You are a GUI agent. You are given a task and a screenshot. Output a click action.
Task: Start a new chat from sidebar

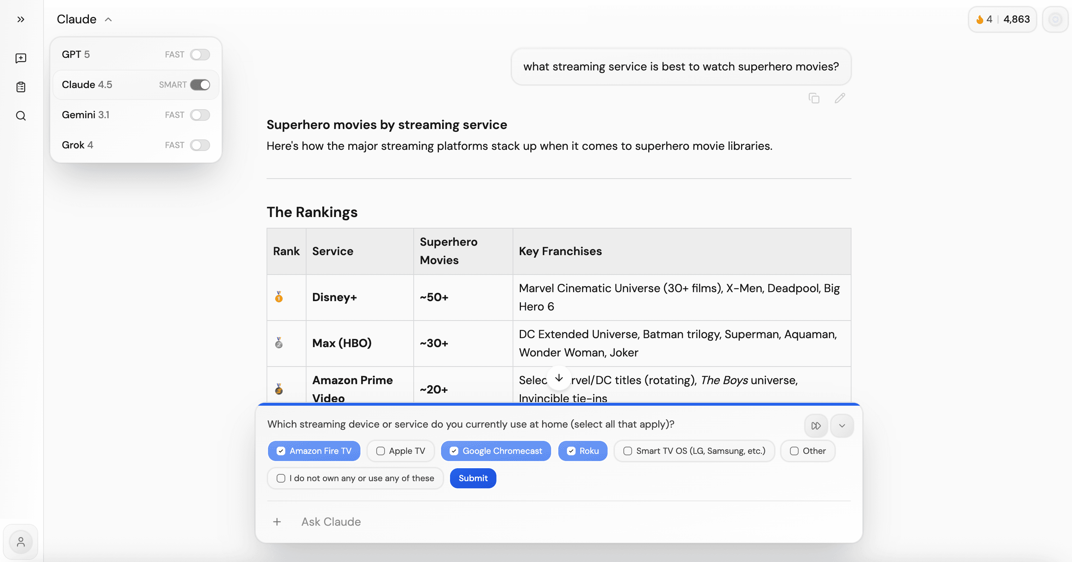21,58
